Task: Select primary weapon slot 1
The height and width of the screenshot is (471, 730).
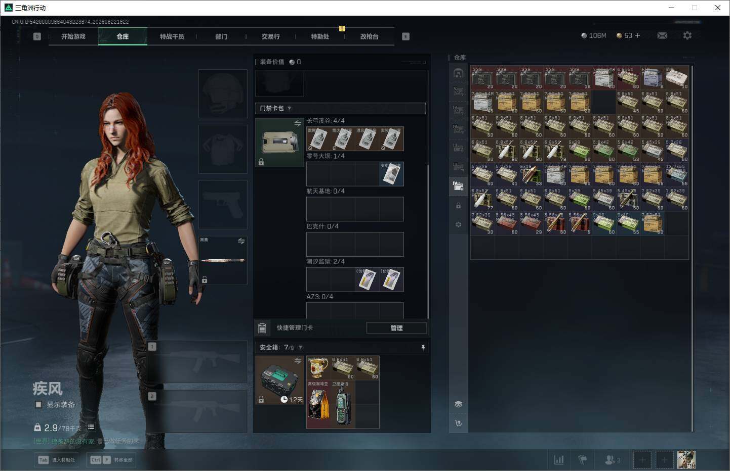Action: 196,361
